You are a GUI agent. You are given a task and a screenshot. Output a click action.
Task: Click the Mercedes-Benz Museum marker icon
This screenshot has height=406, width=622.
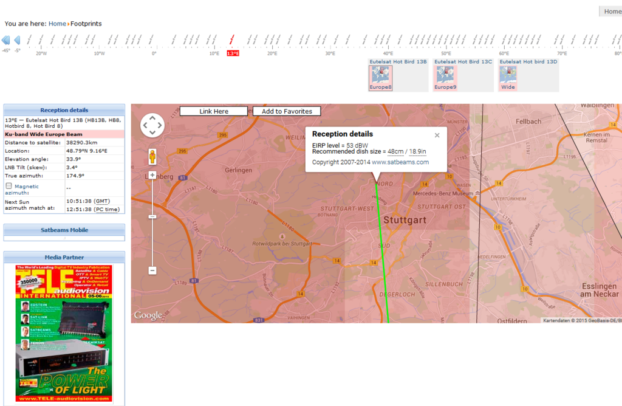click(477, 193)
